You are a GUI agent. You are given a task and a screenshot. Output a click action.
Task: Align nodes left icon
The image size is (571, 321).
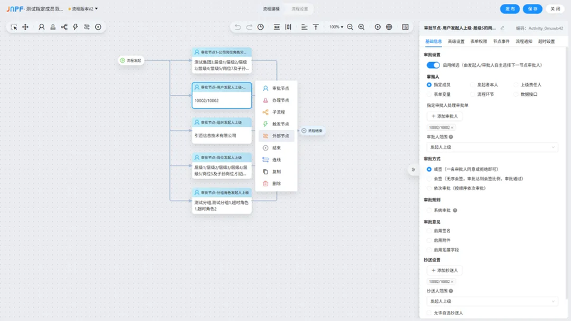[305, 27]
